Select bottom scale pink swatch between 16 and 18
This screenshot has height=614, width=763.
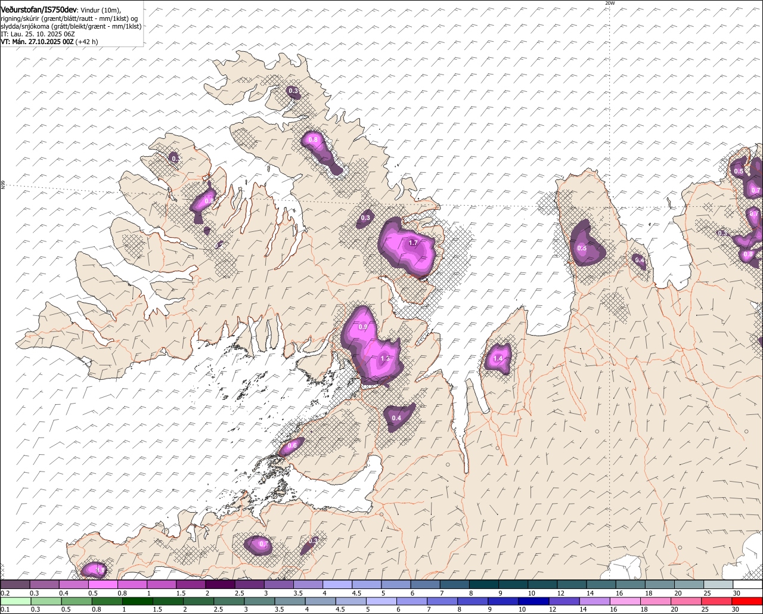(x=625, y=601)
